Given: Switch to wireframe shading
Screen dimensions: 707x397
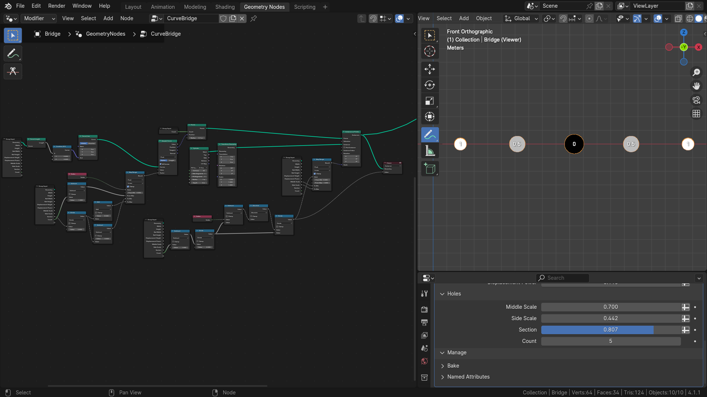Looking at the screenshot, I should 690,18.
